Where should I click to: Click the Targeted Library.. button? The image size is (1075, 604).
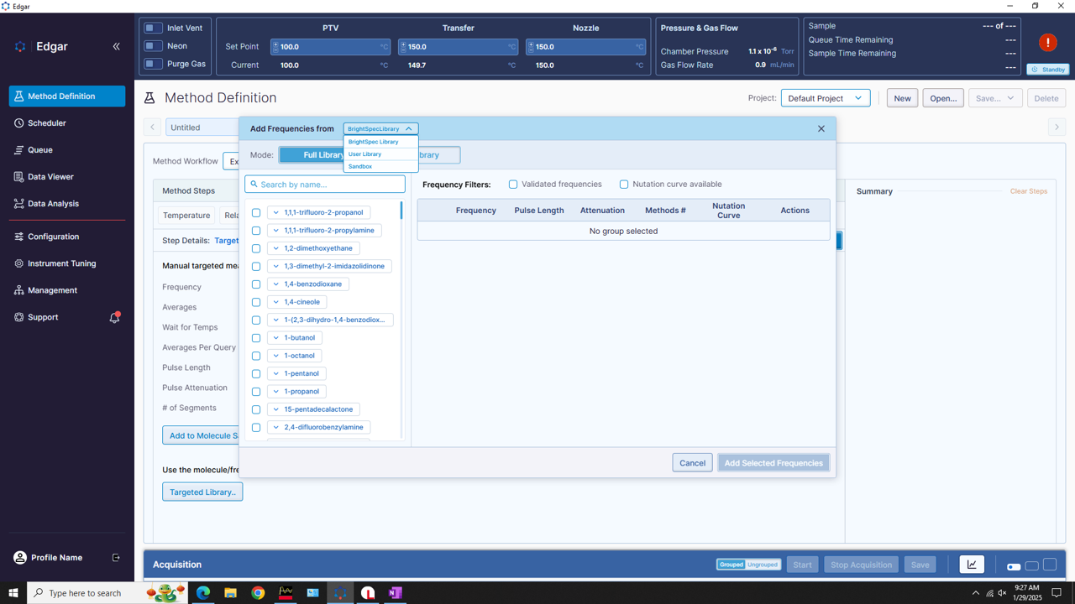202,492
